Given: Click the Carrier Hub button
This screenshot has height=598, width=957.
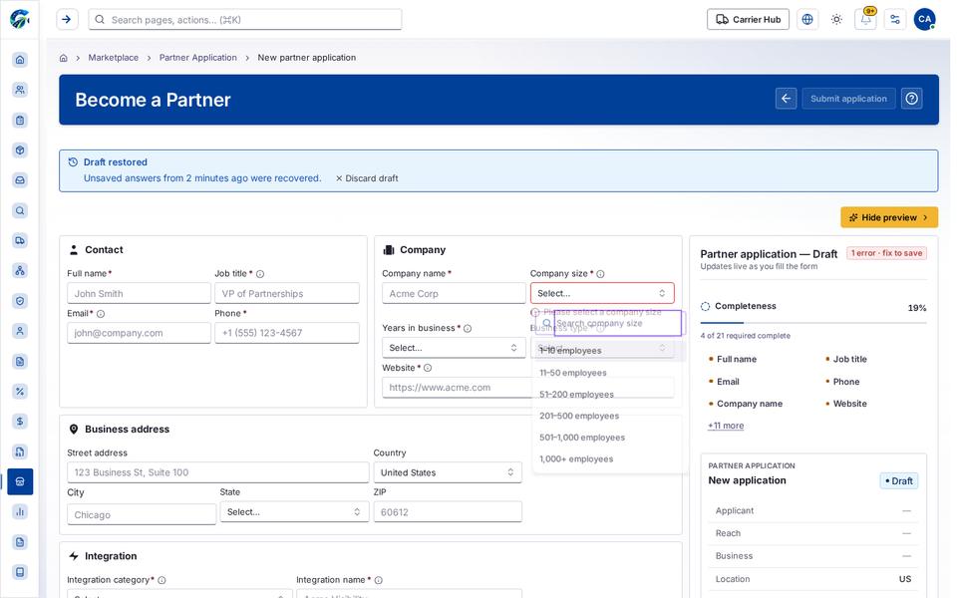Looking at the screenshot, I should (x=748, y=20).
